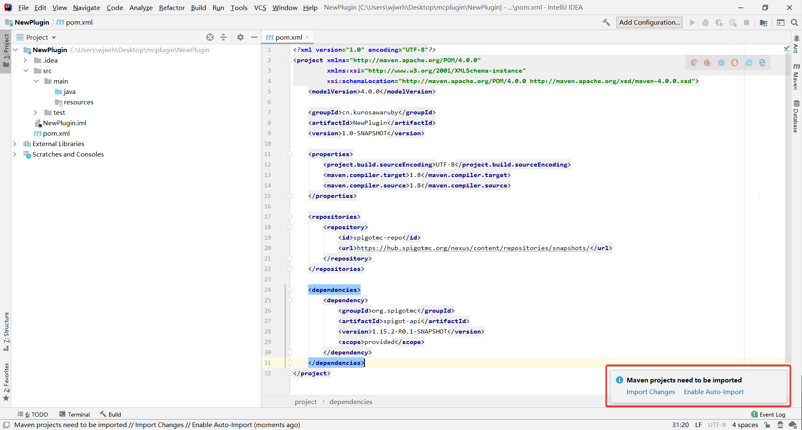Click the Debug bug icon in toolbar
802x430 pixels.
point(706,23)
